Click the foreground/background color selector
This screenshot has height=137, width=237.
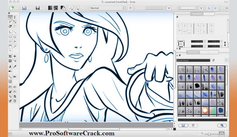[x=63, y=8]
